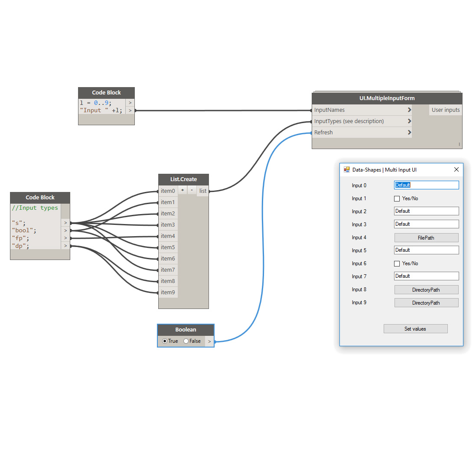Click the InputNames port chevron

pos(409,110)
